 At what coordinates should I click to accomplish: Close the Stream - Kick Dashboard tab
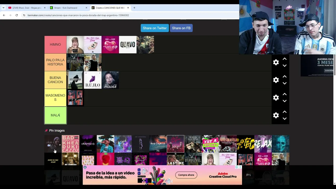pos(86,8)
